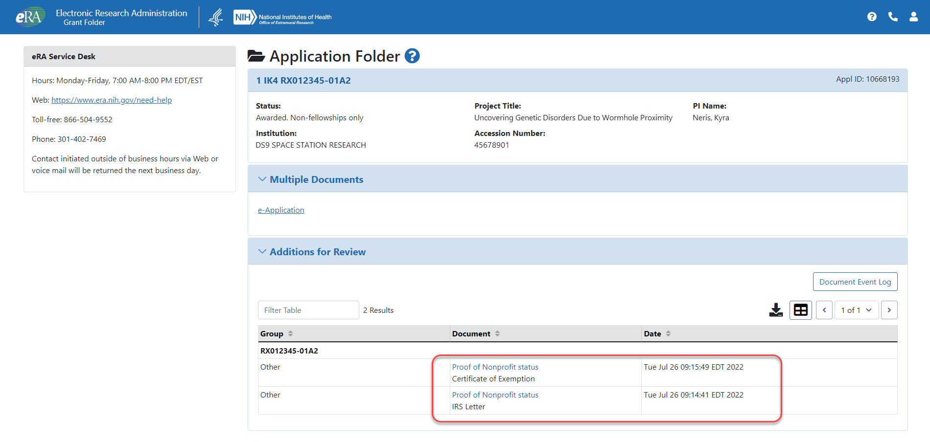Click the '2 Results' count label

(378, 310)
